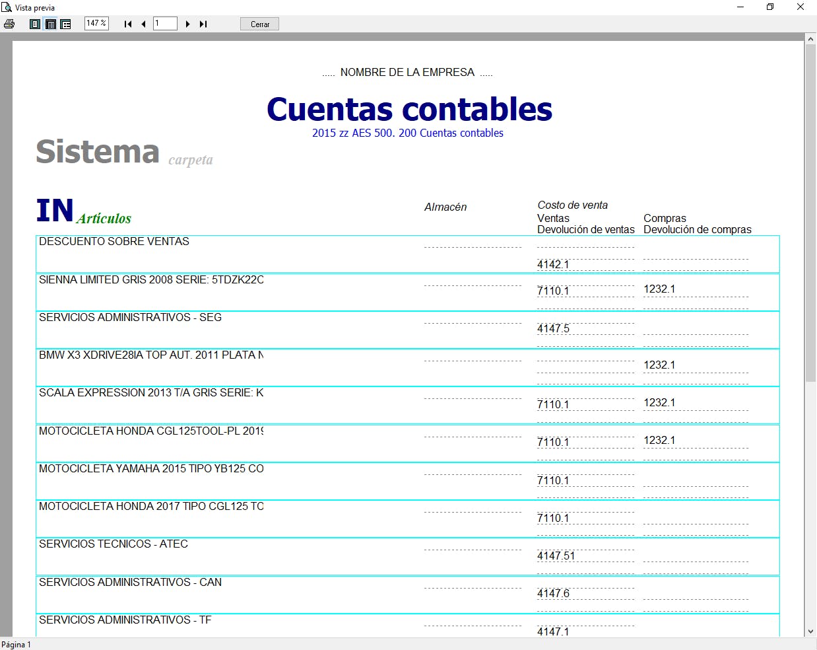Click row SERVICIOS ADMINISTRATIVOS - SEG
The width and height of the screenshot is (817, 650).
408,330
